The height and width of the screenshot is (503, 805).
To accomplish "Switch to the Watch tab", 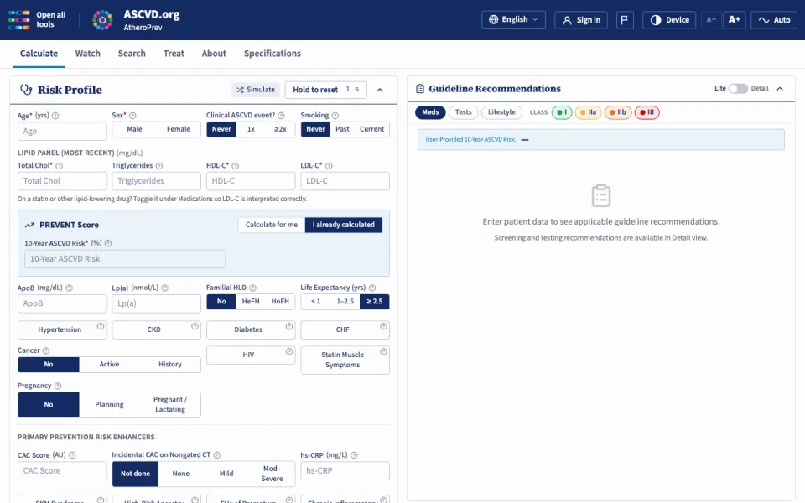I will (x=88, y=54).
